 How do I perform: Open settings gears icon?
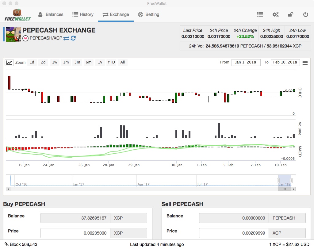pyautogui.click(x=276, y=14)
